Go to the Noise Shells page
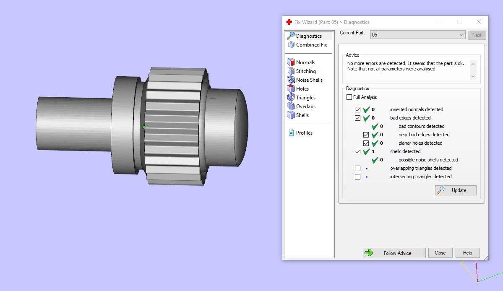 tap(309, 80)
